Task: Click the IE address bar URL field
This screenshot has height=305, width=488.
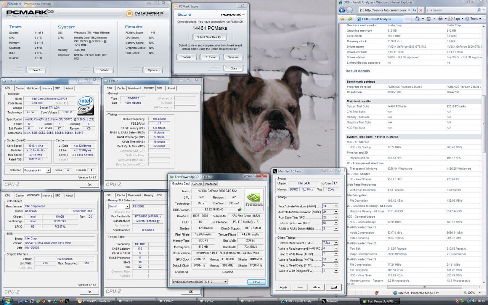Action: 385,10
